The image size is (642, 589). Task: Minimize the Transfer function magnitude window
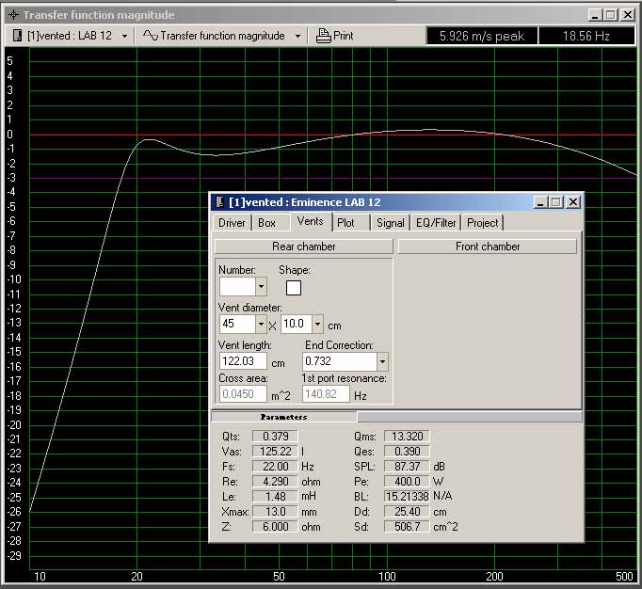pyautogui.click(x=595, y=15)
